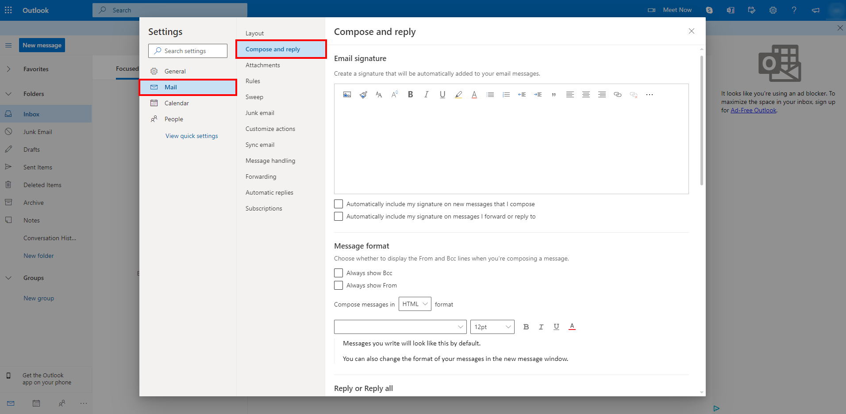Expand the Favorites section
This screenshot has height=414, width=846.
[8, 69]
